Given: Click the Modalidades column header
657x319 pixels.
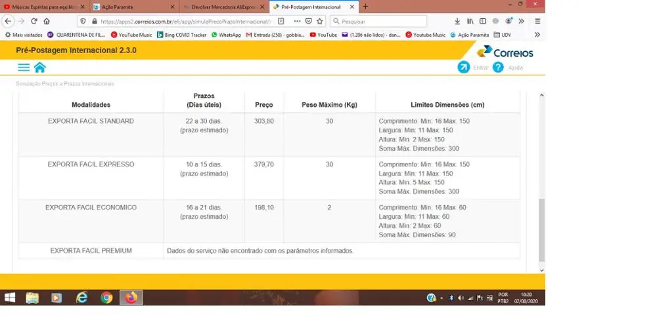Looking at the screenshot, I should point(91,105).
